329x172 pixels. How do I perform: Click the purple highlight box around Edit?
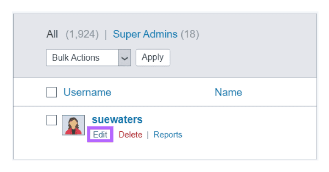coord(100,134)
